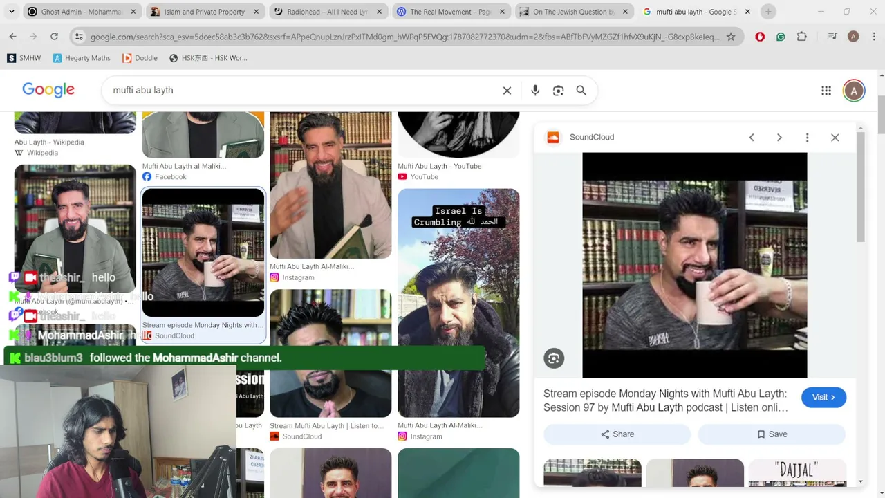885x498 pixels.
Task: Click the preview panel scrollbar
Action: (x=860, y=187)
